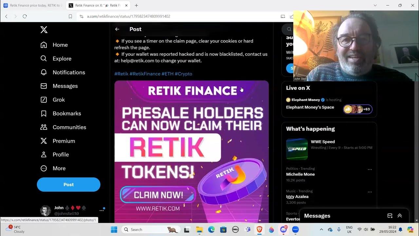The height and width of the screenshot is (236, 419).
Task: Open options for Iggy Azalea trend
Action: coord(370,192)
